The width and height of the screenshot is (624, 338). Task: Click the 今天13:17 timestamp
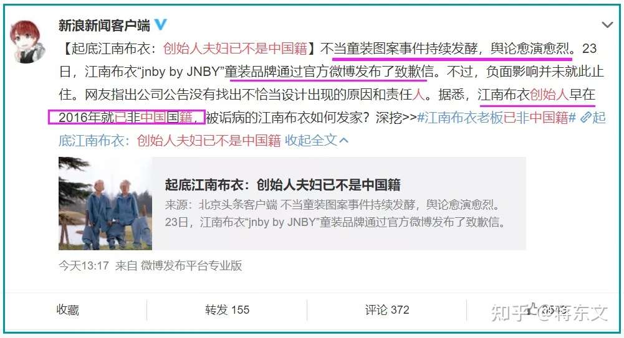pos(84,265)
